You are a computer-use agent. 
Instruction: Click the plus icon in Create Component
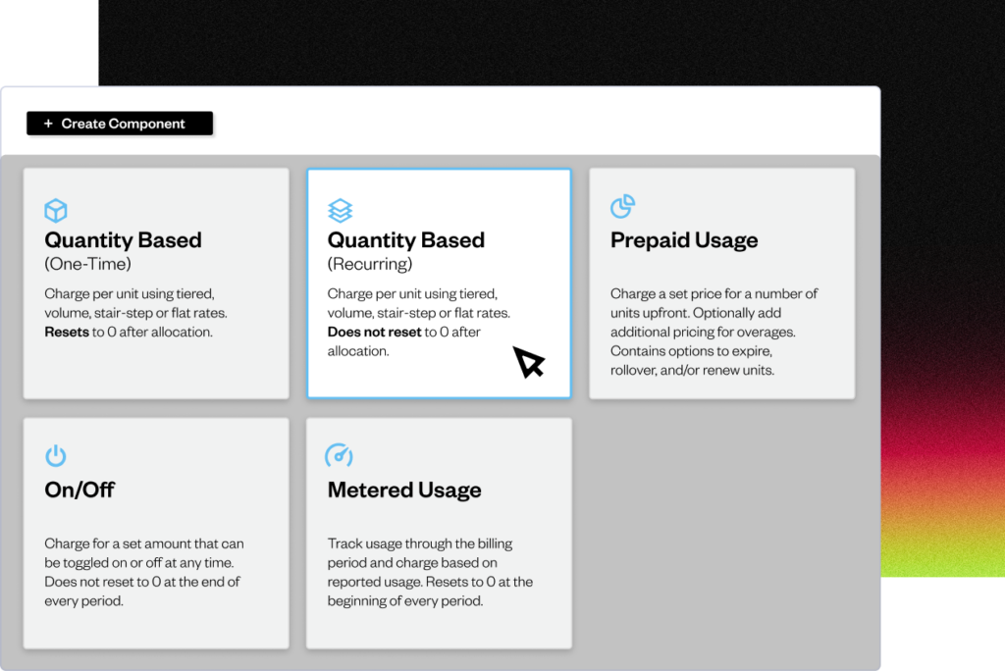pos(48,124)
